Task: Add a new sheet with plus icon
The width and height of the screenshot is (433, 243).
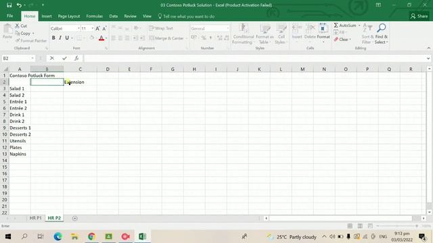Action: tap(75, 218)
